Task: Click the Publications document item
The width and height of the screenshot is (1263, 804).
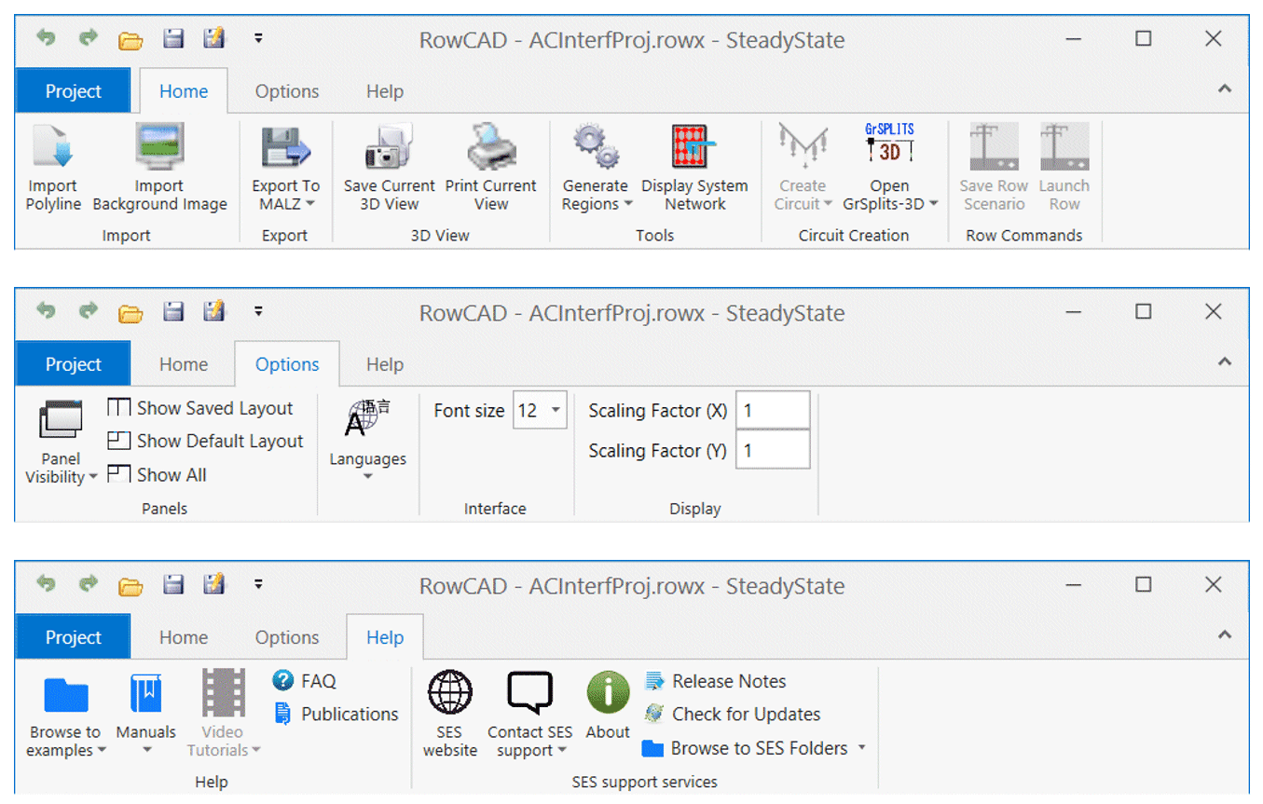Action: 336,714
